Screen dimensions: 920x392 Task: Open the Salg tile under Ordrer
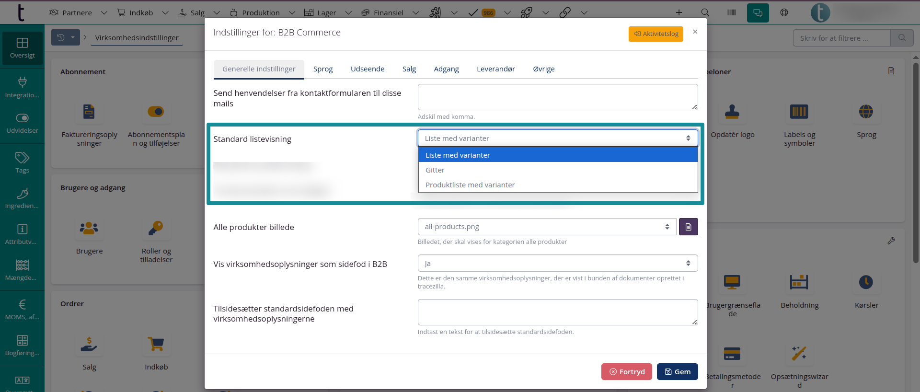pyautogui.click(x=89, y=353)
